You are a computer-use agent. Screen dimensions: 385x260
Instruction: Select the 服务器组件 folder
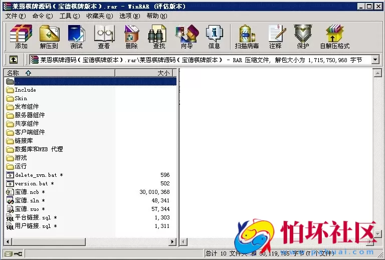point(30,115)
